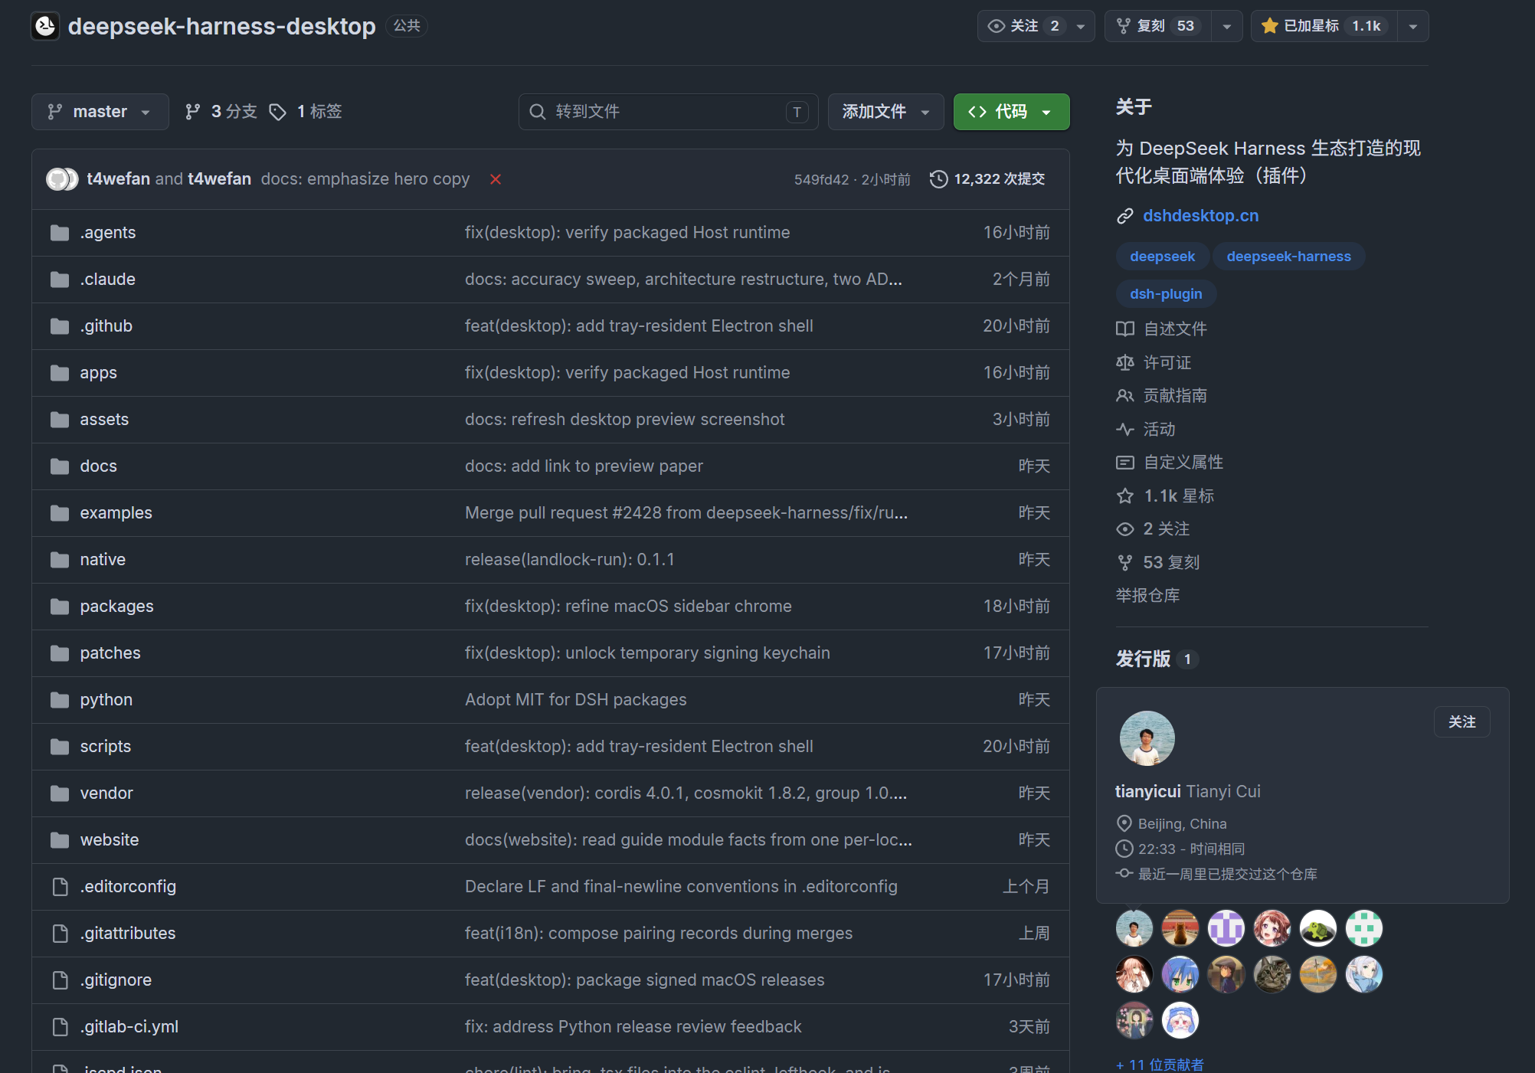Open the dshdesktop.cn website link
Viewport: 1535px width, 1073px height.
click(x=1200, y=216)
